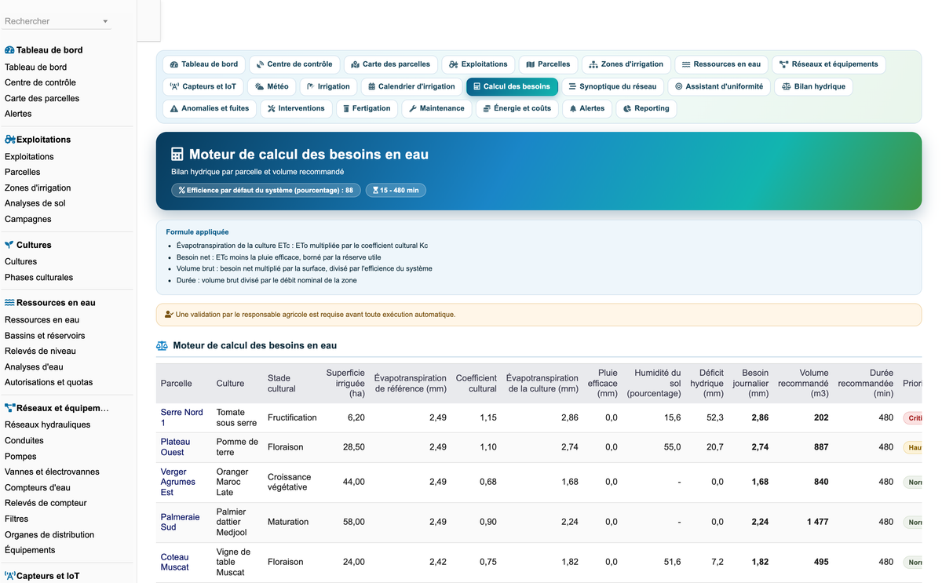
Task: Open Fertigation tab
Action: tap(367, 108)
